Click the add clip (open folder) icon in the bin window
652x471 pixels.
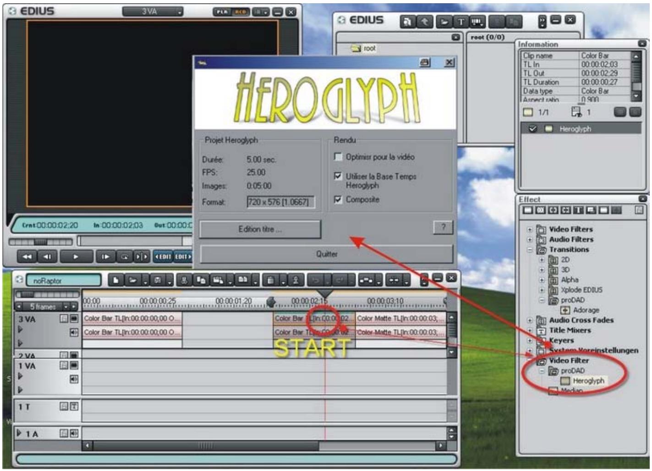tap(444, 22)
